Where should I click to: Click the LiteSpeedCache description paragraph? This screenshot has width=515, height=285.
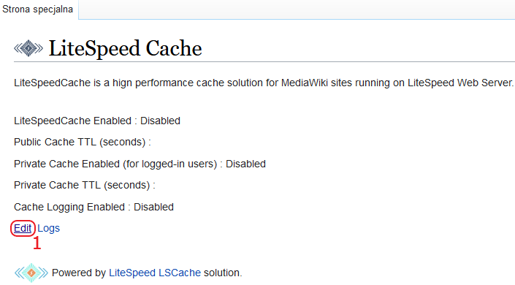click(264, 83)
